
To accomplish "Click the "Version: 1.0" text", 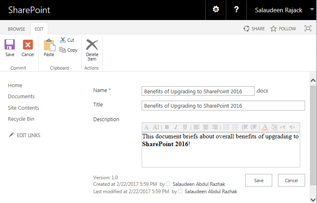I will pos(106,177).
